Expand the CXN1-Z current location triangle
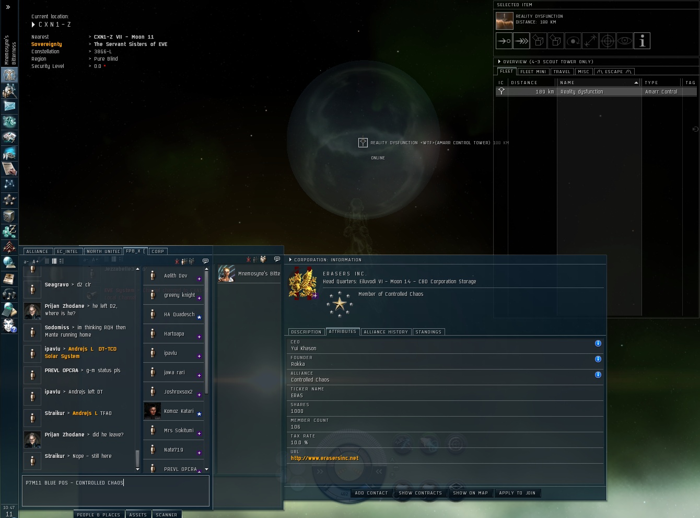700x518 pixels. pos(33,25)
